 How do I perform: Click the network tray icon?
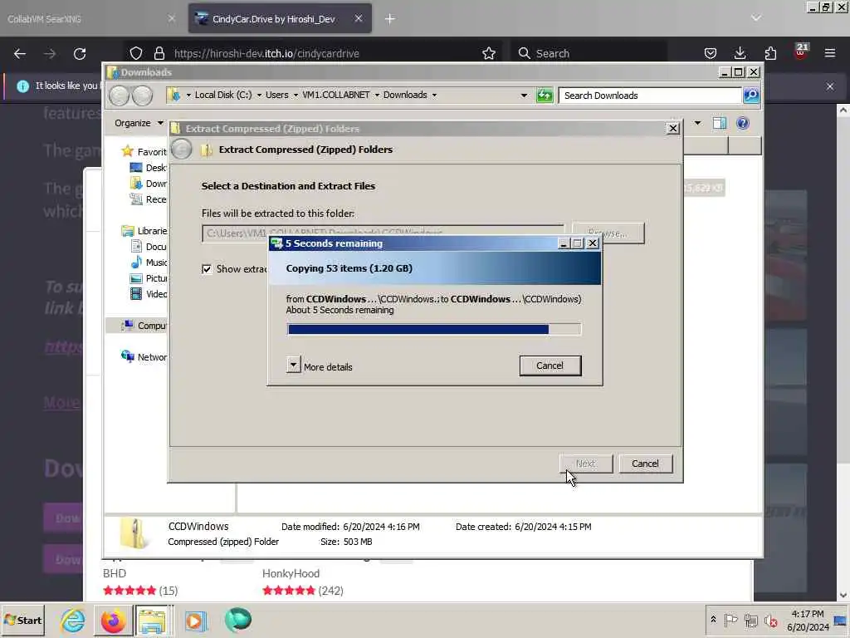click(750, 620)
